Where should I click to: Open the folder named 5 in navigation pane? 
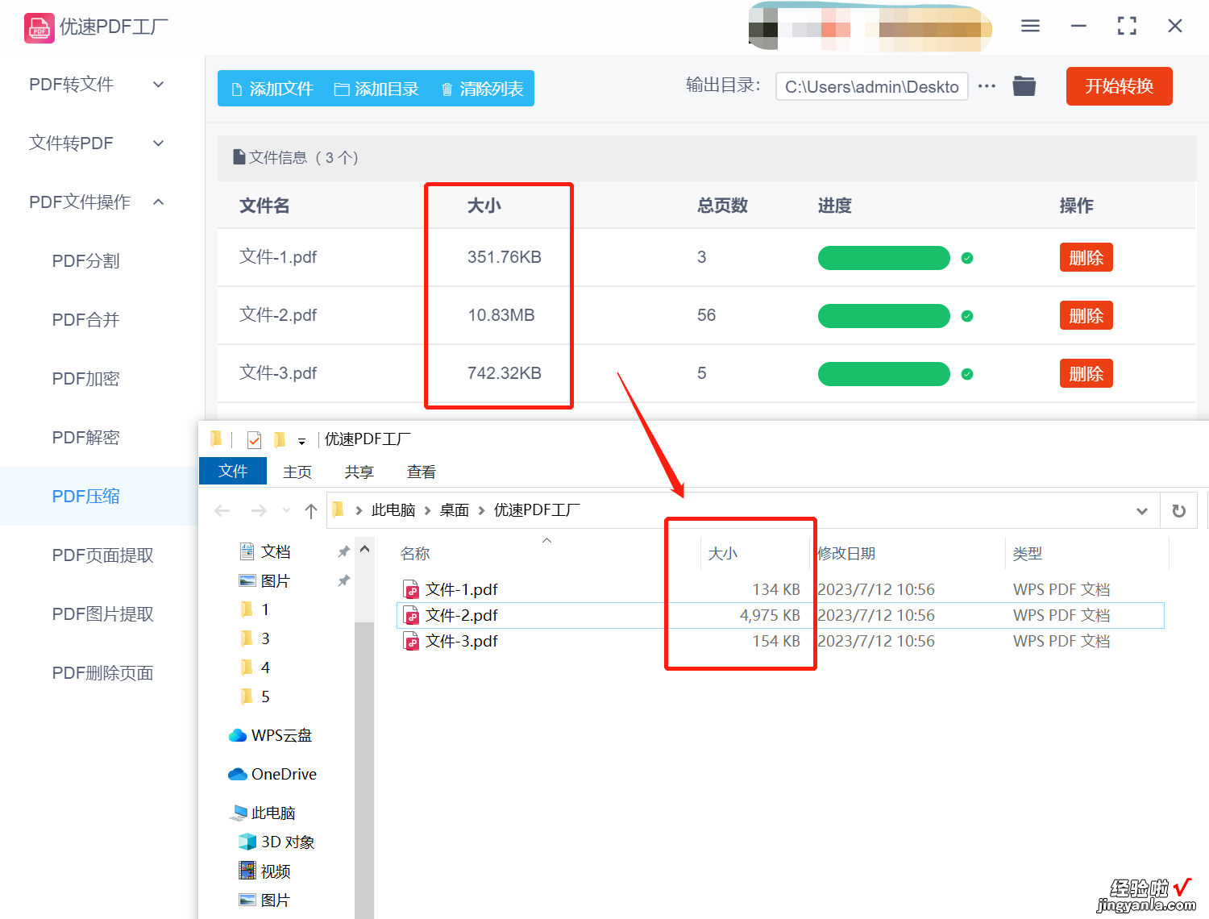point(265,697)
